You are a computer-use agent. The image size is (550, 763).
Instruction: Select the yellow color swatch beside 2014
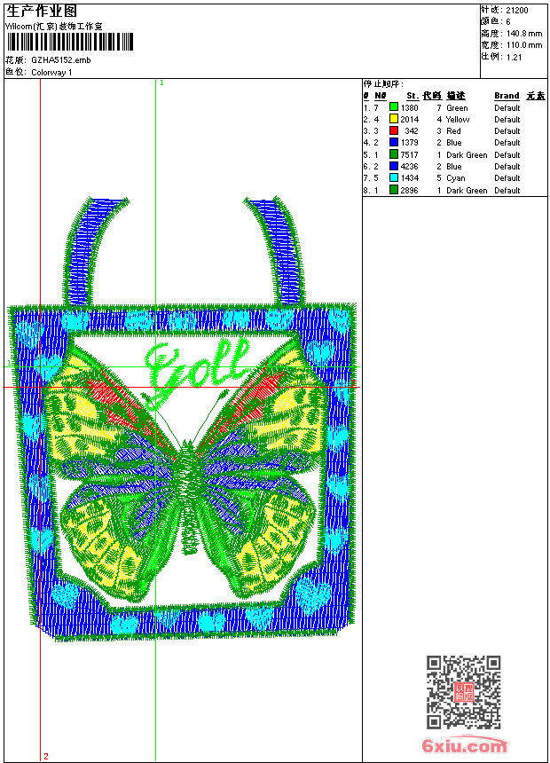pyautogui.click(x=394, y=119)
